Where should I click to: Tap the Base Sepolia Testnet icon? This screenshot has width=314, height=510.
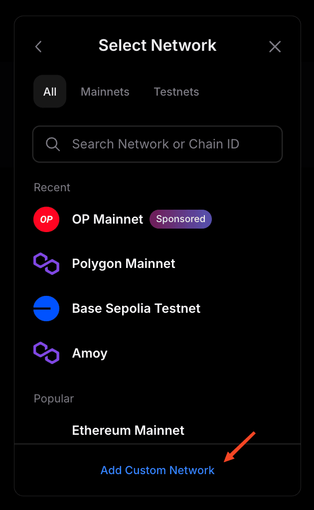pos(46,308)
